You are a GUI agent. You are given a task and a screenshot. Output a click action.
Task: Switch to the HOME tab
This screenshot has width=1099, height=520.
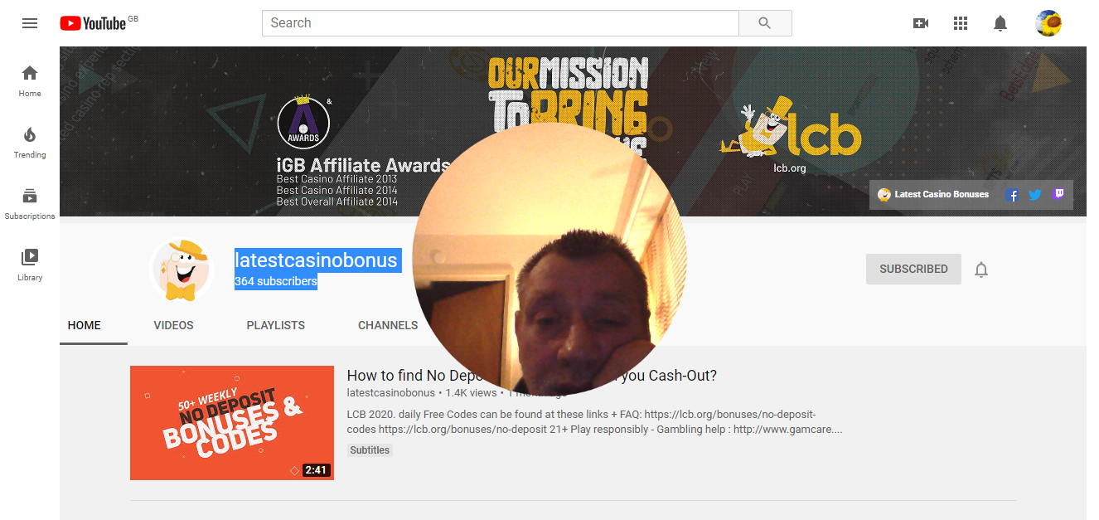pyautogui.click(x=85, y=325)
